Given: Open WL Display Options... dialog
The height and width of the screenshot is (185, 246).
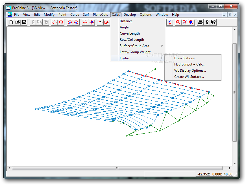Looking at the screenshot, I should coord(193,71).
